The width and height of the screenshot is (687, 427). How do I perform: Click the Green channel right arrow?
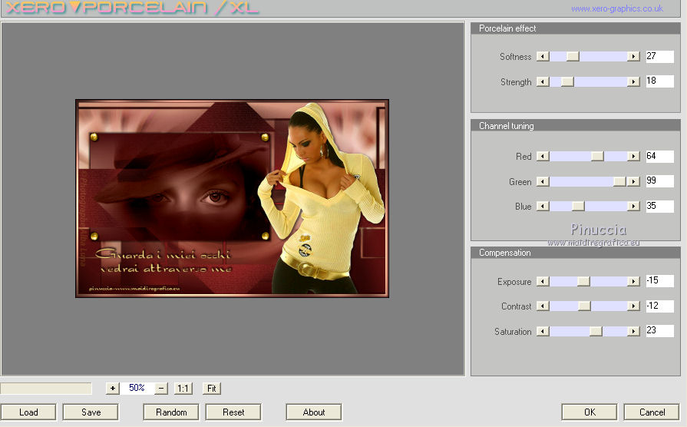pyautogui.click(x=633, y=182)
